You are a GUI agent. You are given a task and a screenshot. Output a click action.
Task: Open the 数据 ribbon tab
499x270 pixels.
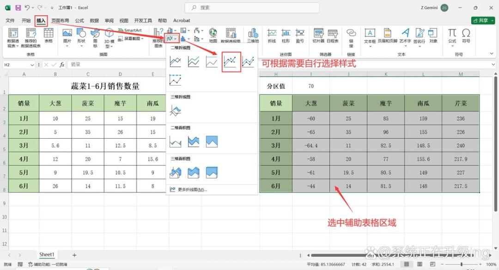[x=94, y=20]
